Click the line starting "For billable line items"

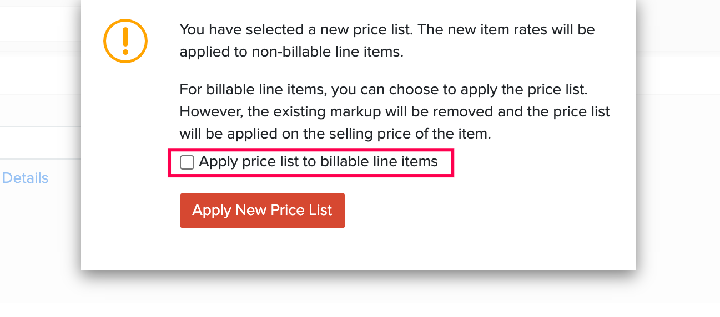(x=383, y=89)
